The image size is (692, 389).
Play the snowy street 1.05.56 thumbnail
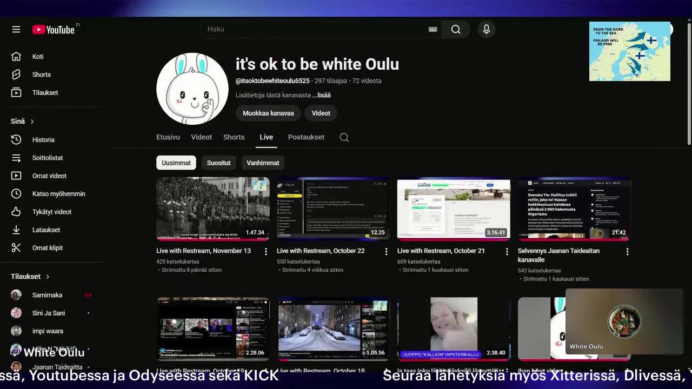[x=334, y=328]
